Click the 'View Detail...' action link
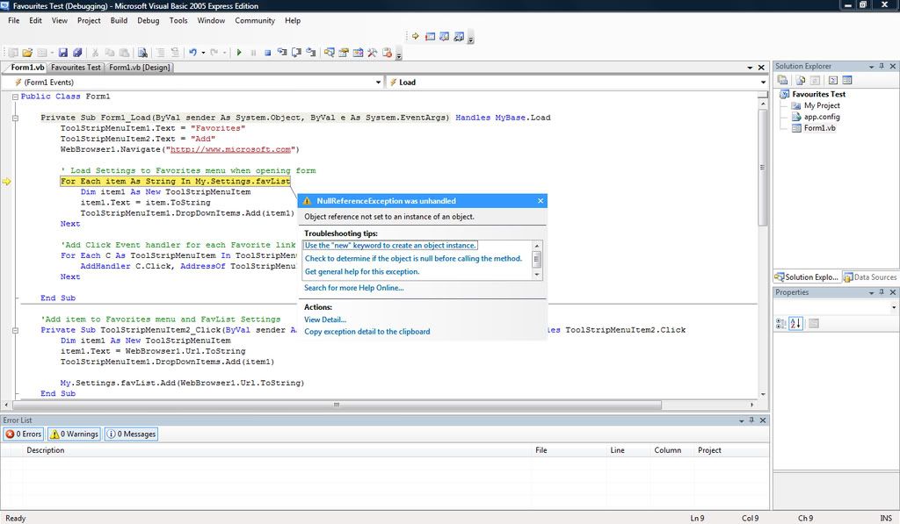 pos(325,319)
